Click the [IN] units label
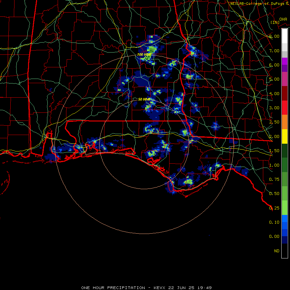The height and width of the screenshot is (290, 290). point(275,22)
